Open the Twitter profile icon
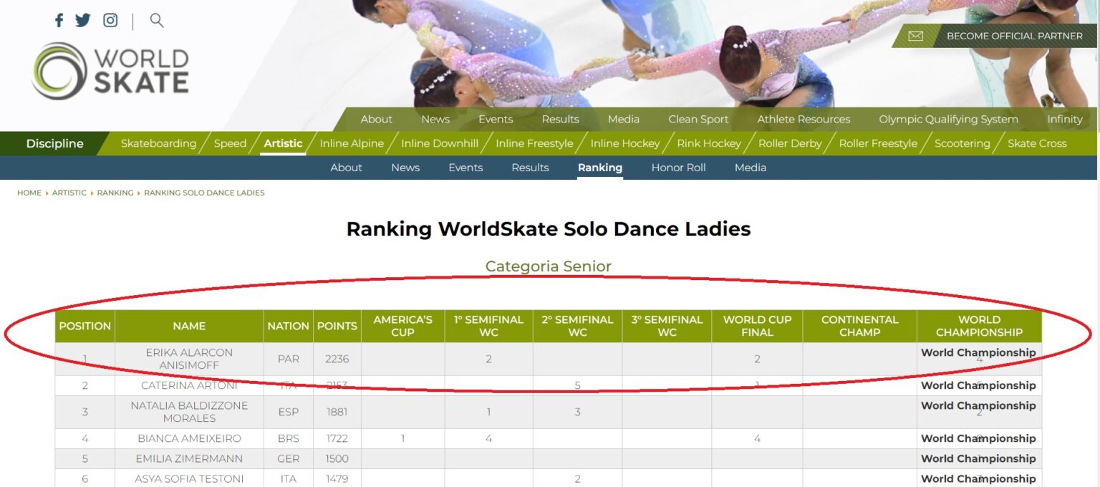Image resolution: width=1100 pixels, height=487 pixels. coord(84,19)
